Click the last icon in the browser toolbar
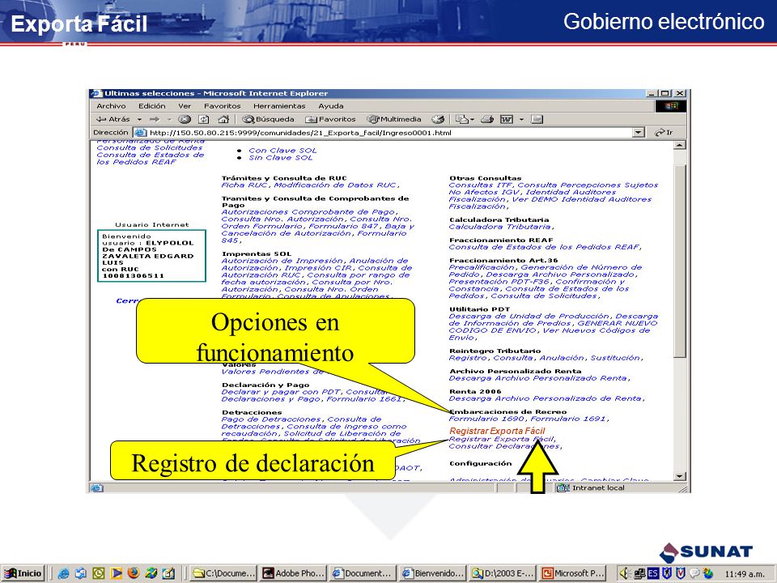 tap(537, 120)
